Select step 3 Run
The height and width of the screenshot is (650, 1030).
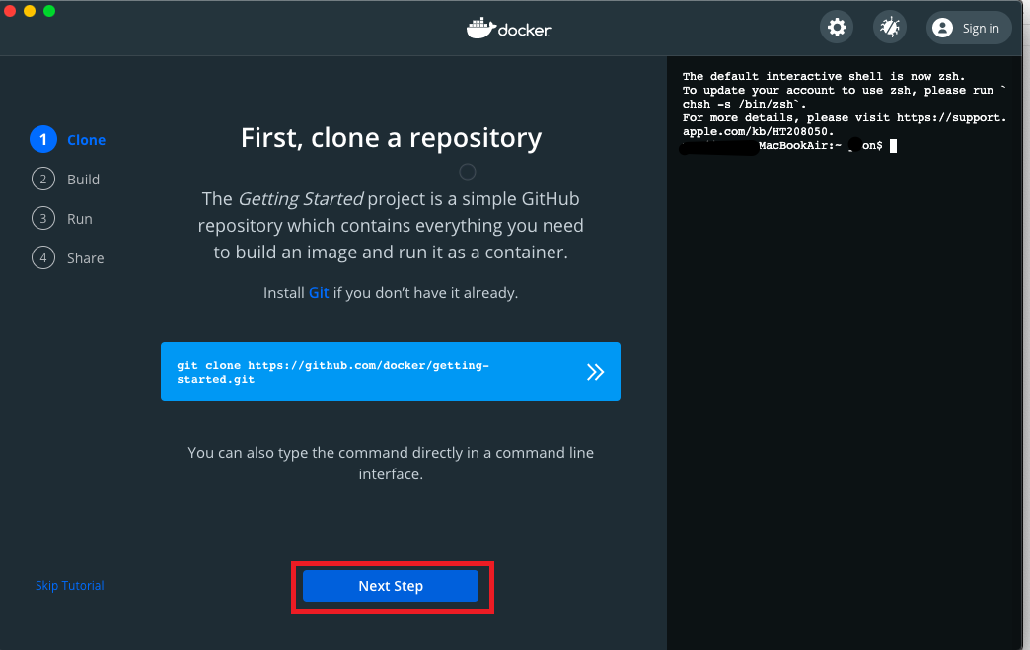[x=62, y=219]
